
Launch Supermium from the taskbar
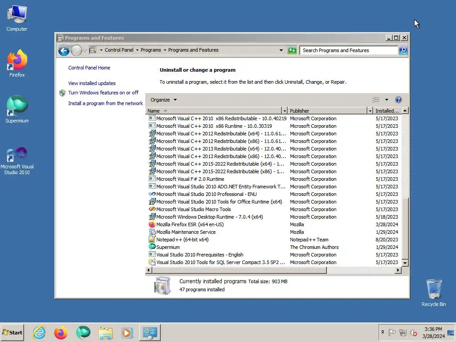83,333
